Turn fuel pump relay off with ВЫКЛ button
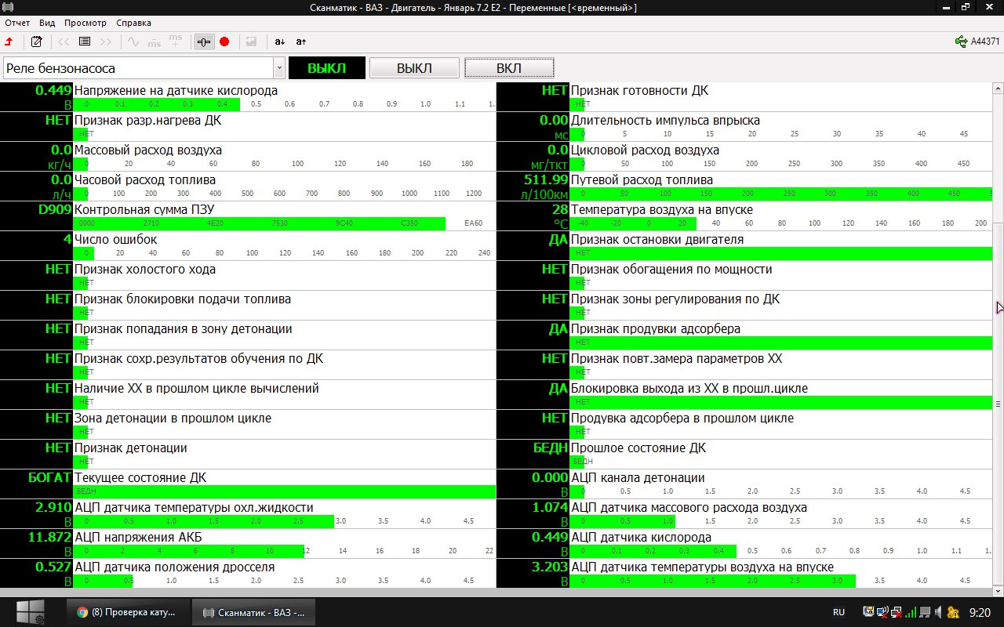Viewport: 1004px width, 627px height. [414, 68]
